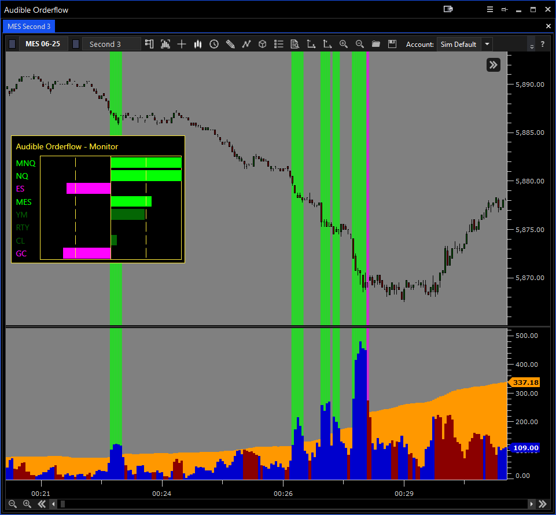Click the CL label in the monitor
This screenshot has width=556, height=515.
pyautogui.click(x=21, y=241)
